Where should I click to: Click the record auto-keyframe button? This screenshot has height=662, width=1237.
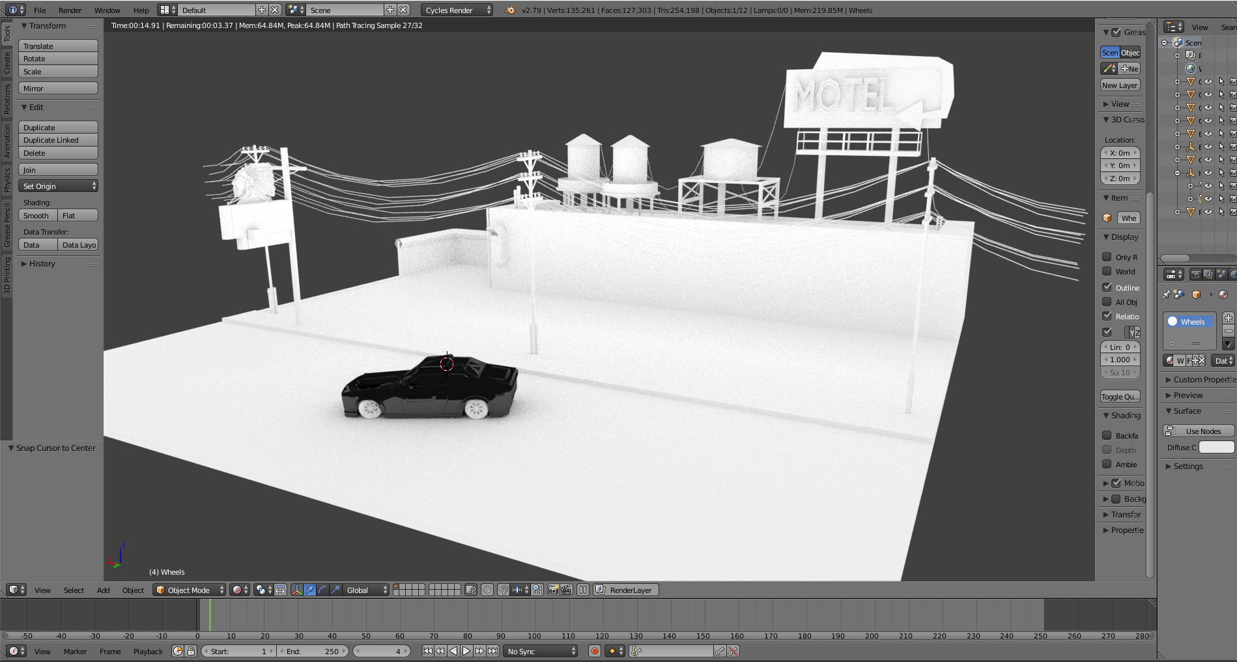click(x=594, y=651)
